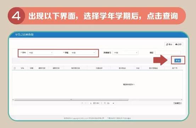This screenshot has width=196, height=128.
Task: Click the page number input field
Action: click(x=91, y=103)
